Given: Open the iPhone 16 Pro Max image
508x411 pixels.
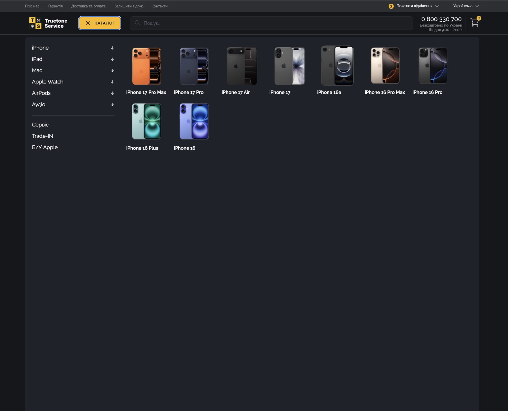Looking at the screenshot, I should (385, 66).
